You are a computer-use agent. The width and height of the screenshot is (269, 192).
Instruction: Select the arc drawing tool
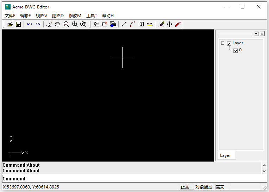coord(132,24)
